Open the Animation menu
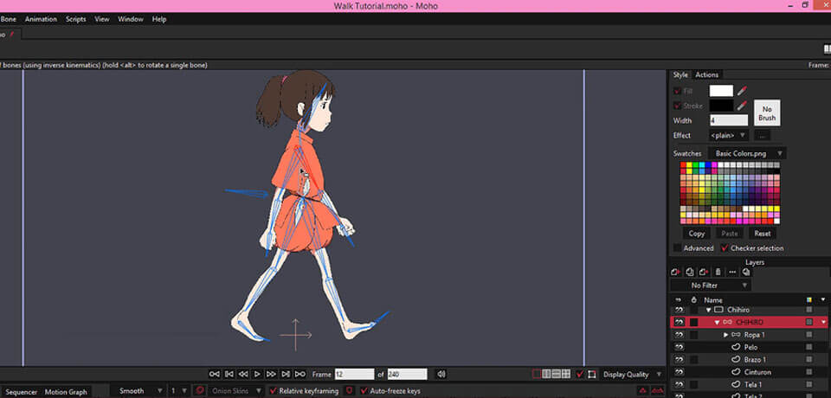Screen dimensions: 831x398 coord(41,19)
